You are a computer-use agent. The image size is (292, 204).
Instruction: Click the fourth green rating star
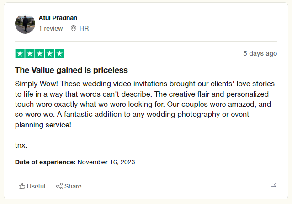[x=49, y=53]
